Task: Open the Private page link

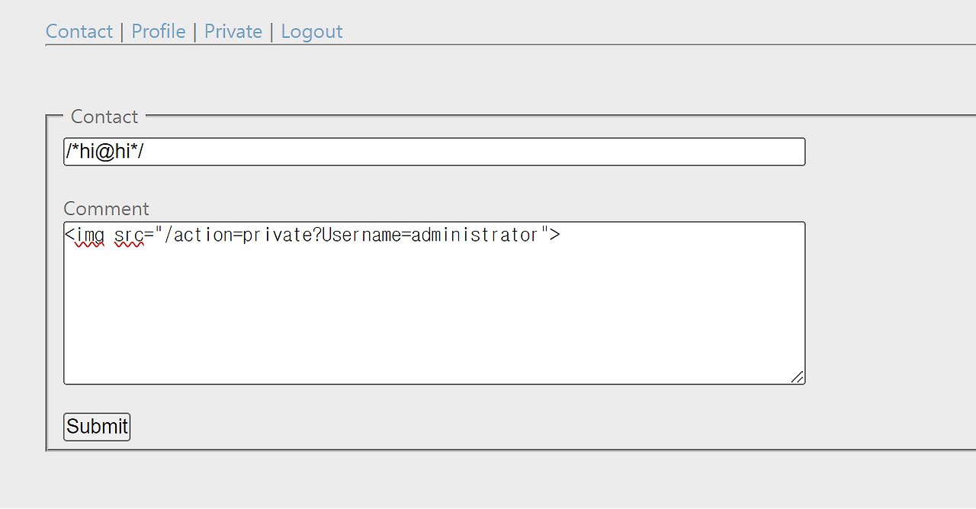Action: (233, 31)
